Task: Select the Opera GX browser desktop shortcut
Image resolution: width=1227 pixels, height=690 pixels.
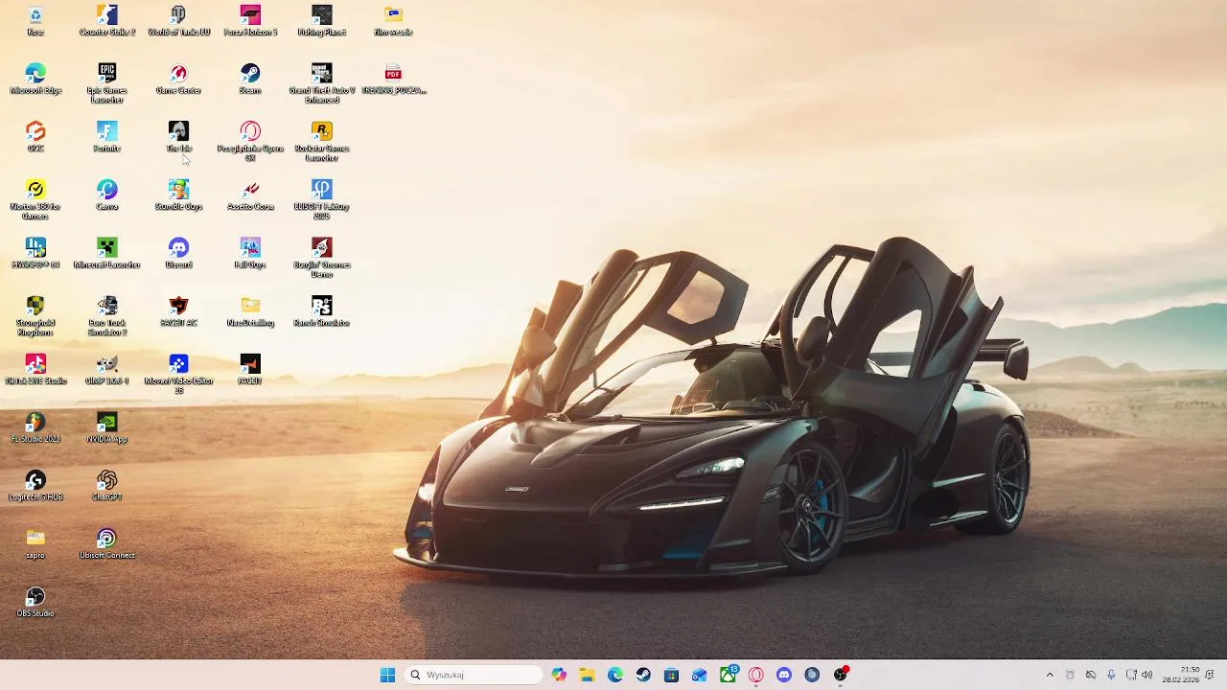Action: [x=250, y=142]
